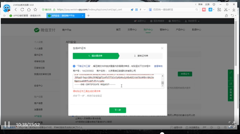The height and width of the screenshot is (134, 240).
Task: Open the 我的账号 account dropdown
Action: [x=192, y=21]
